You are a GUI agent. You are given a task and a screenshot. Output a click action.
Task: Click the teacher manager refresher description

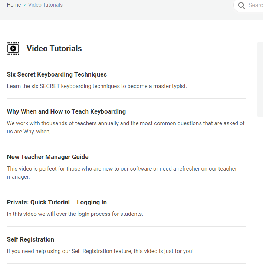(122, 173)
